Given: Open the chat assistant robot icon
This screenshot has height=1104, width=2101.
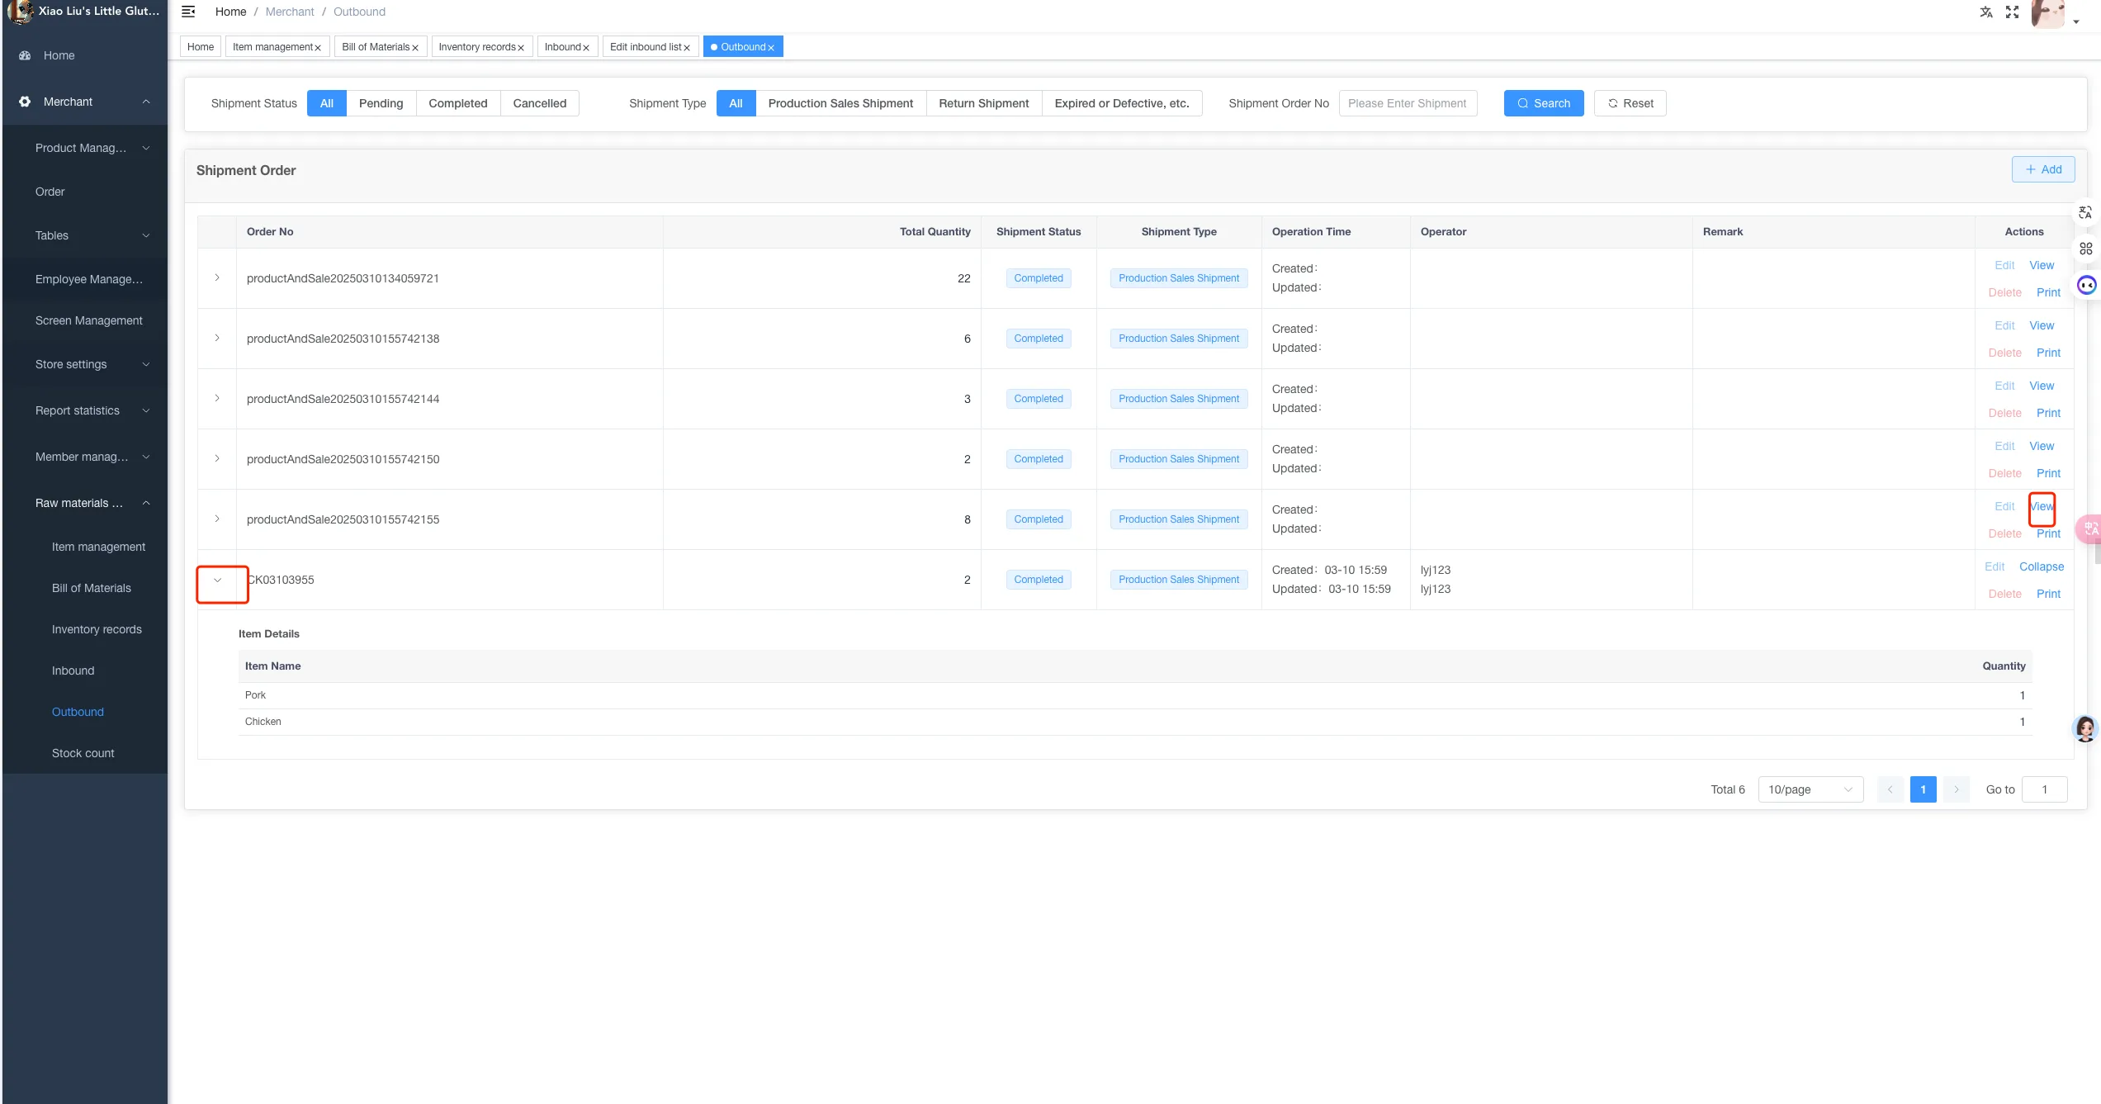Looking at the screenshot, I should pos(2087,285).
